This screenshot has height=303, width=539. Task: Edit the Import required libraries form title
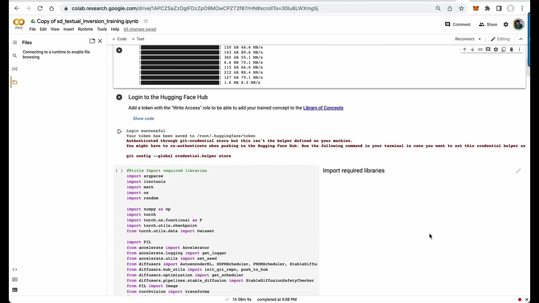[x=518, y=170]
